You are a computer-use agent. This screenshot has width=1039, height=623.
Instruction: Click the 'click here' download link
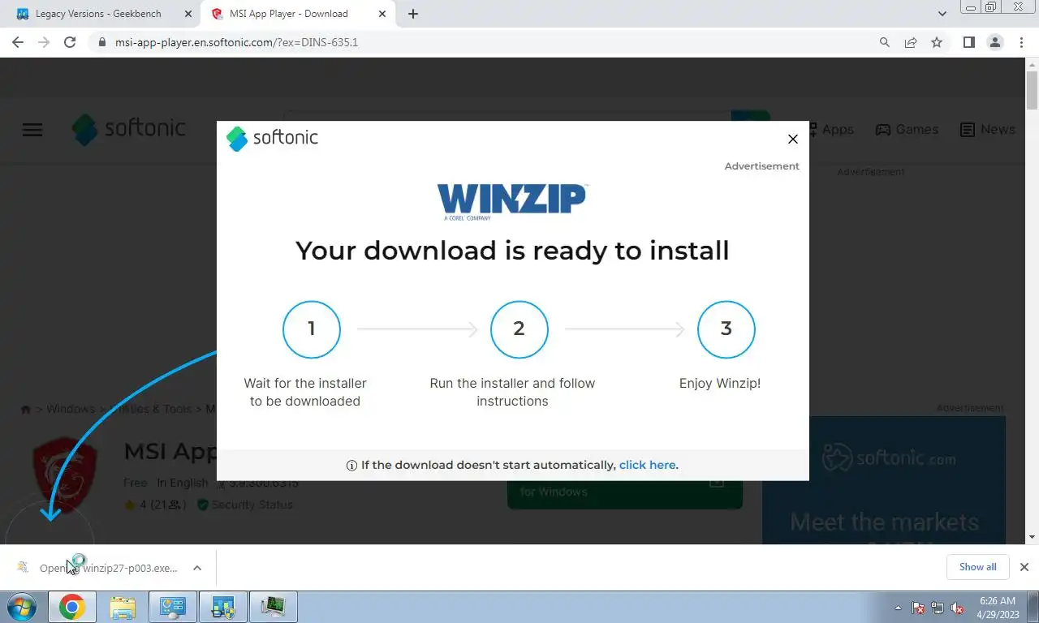click(647, 465)
